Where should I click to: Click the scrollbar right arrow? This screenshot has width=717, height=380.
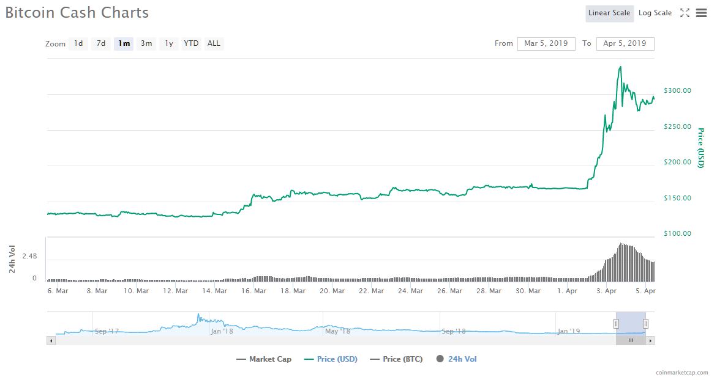pos(650,340)
